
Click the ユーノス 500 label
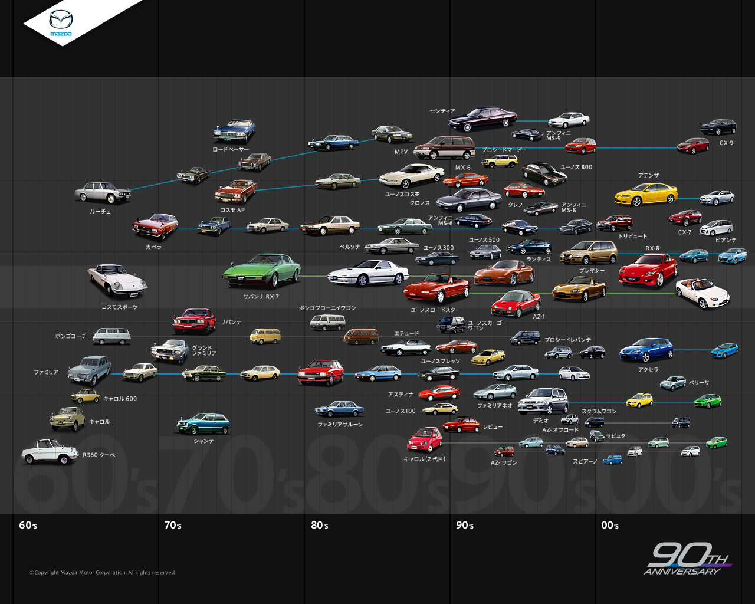point(484,240)
